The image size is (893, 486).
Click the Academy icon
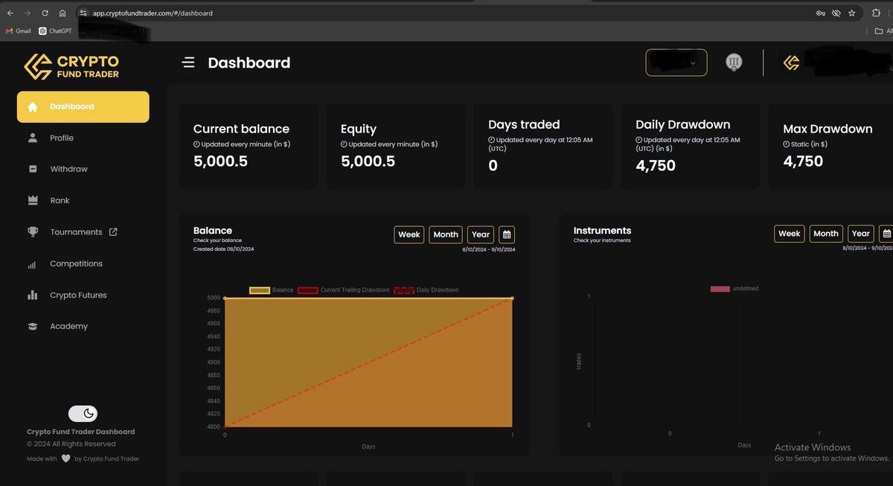[33, 326]
